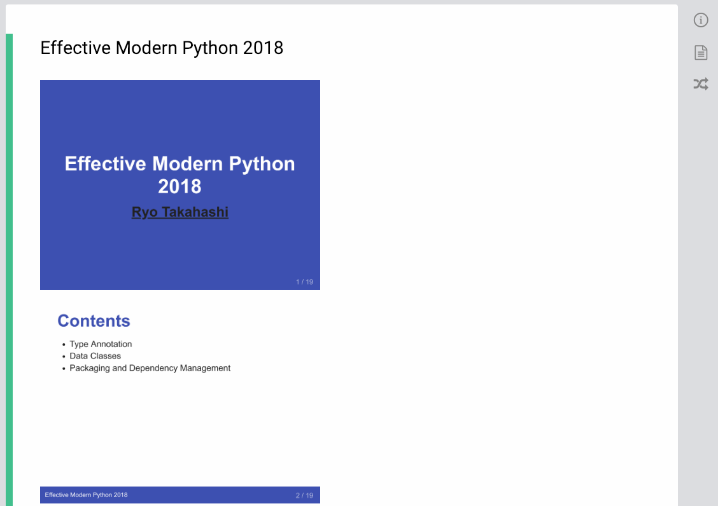Click the document page icon
The image size is (718, 506).
click(701, 53)
